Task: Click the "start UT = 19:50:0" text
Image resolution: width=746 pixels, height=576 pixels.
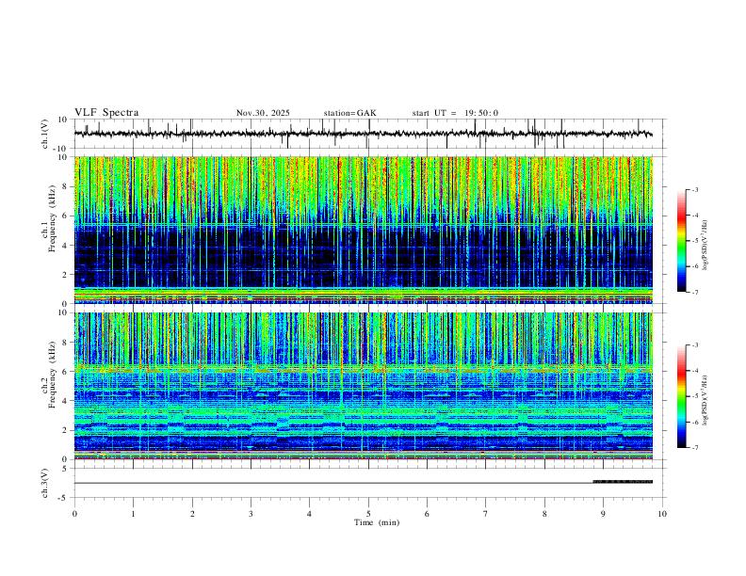Action: 455,113
